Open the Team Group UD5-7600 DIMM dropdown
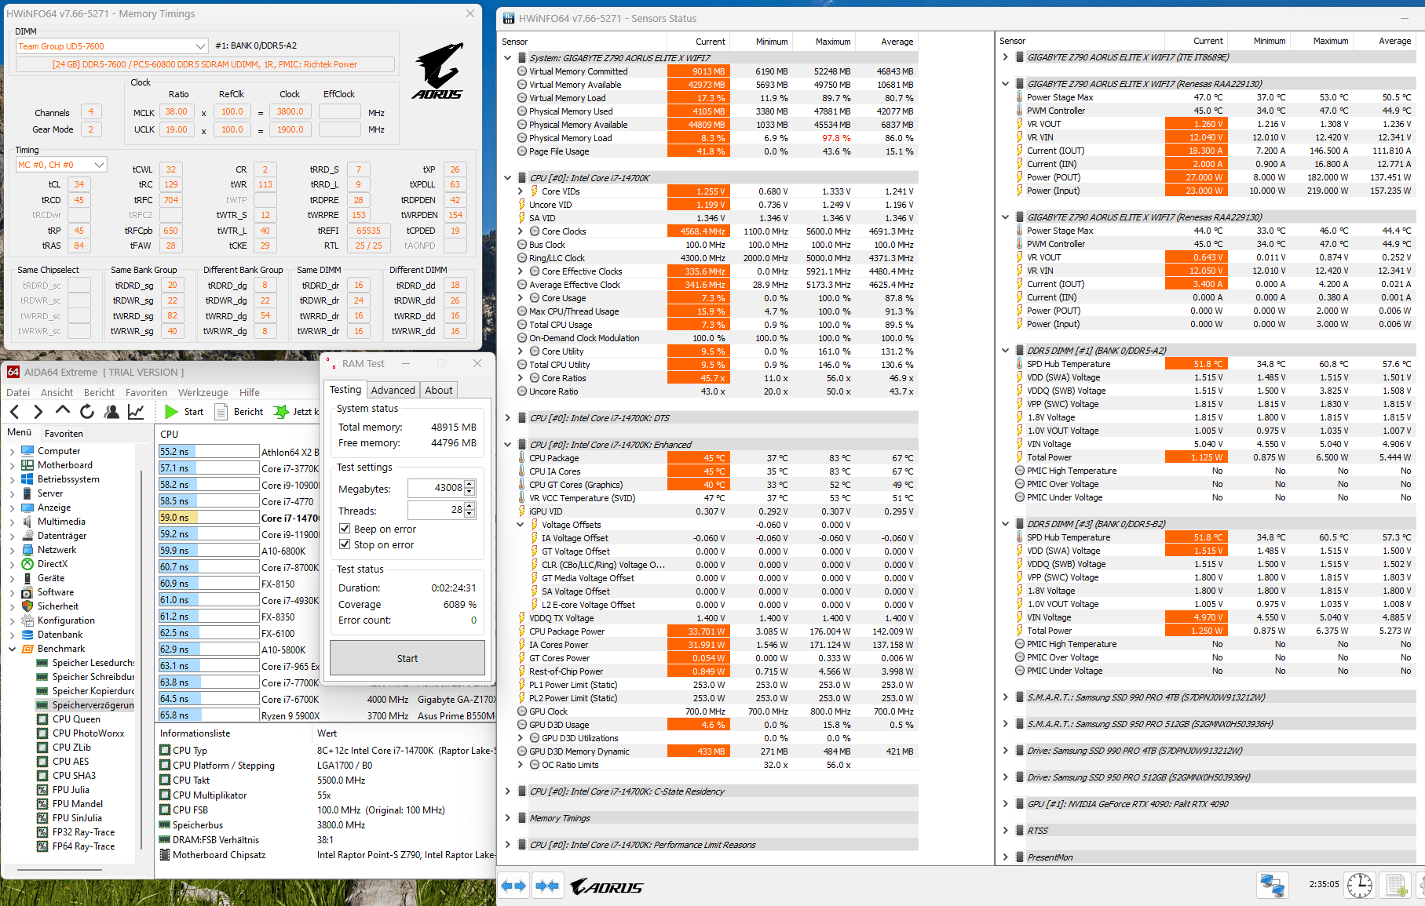Viewport: 1425px width, 906px height. pyautogui.click(x=111, y=46)
